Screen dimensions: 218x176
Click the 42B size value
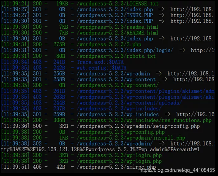click(61, 166)
